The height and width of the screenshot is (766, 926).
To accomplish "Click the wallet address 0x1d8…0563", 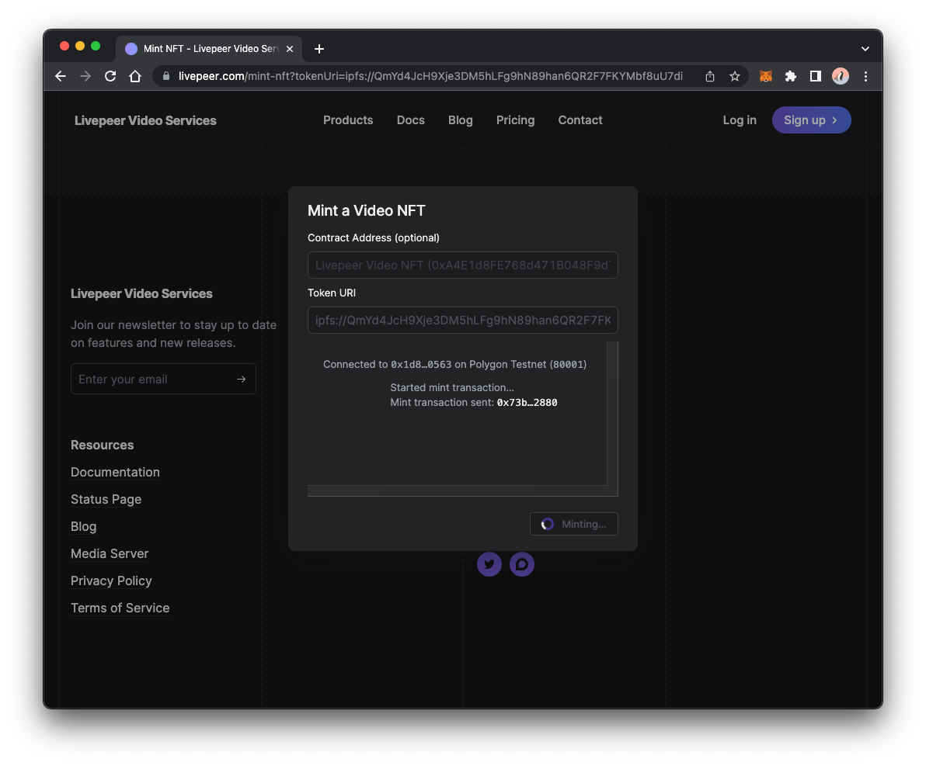I will 421,365.
